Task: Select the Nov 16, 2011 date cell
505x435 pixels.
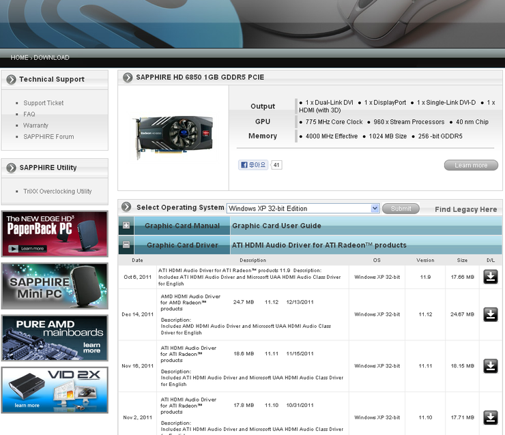Action: (x=138, y=366)
